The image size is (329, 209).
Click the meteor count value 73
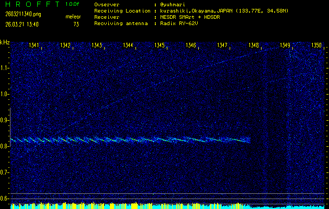[x=76, y=24]
